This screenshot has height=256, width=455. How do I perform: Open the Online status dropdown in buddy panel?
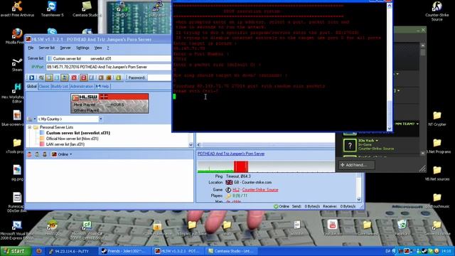click(x=62, y=154)
